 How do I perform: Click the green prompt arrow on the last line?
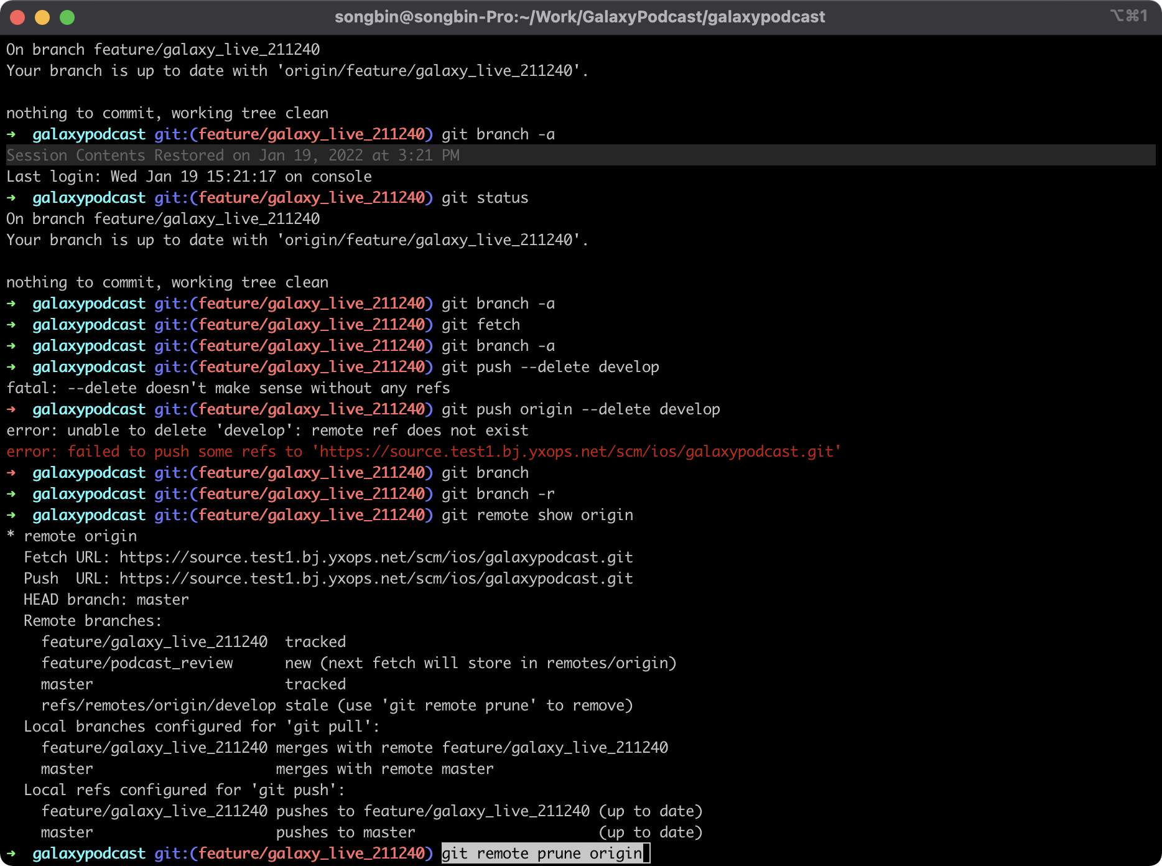[11, 854]
